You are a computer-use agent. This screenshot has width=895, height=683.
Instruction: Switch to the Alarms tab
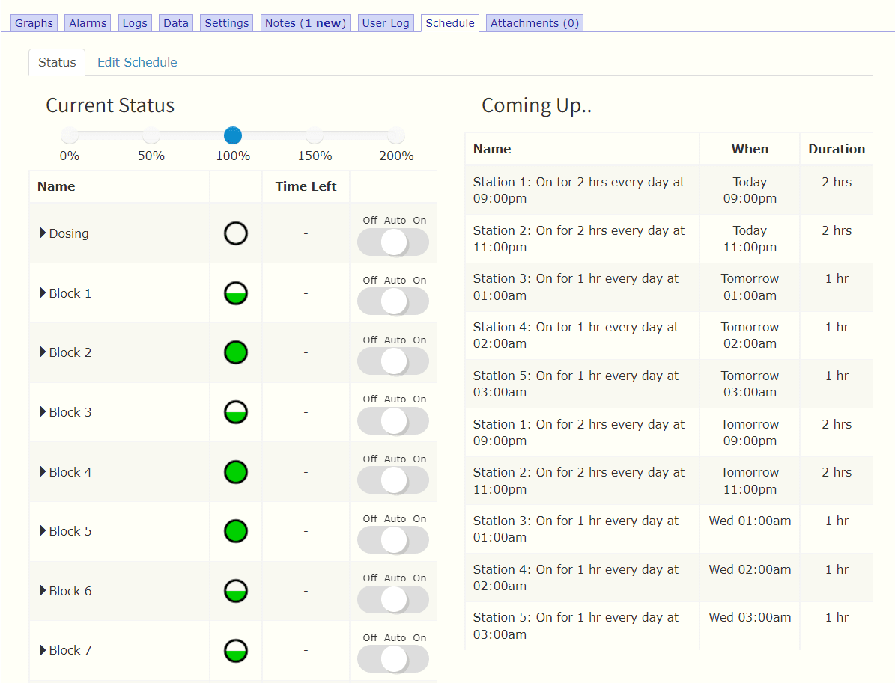coord(88,23)
